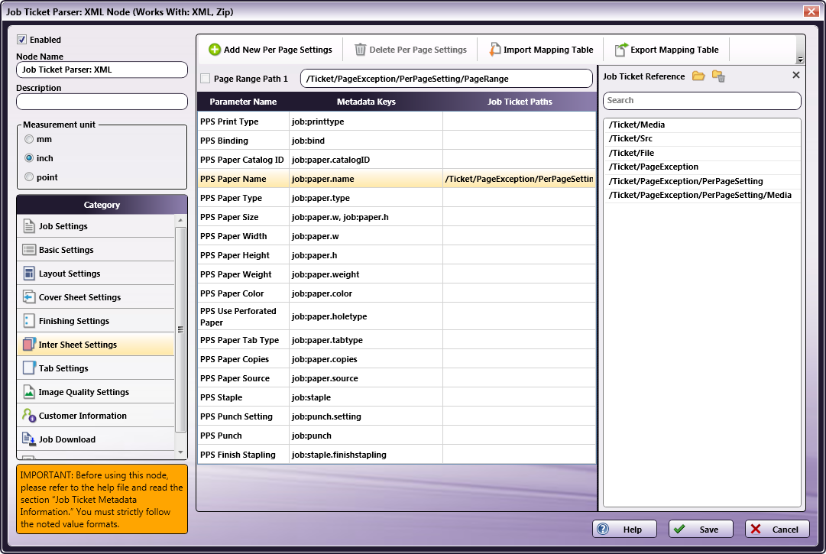Viewport: 826px width, 554px height.
Task: Select Job Settings category icon
Action: point(29,226)
